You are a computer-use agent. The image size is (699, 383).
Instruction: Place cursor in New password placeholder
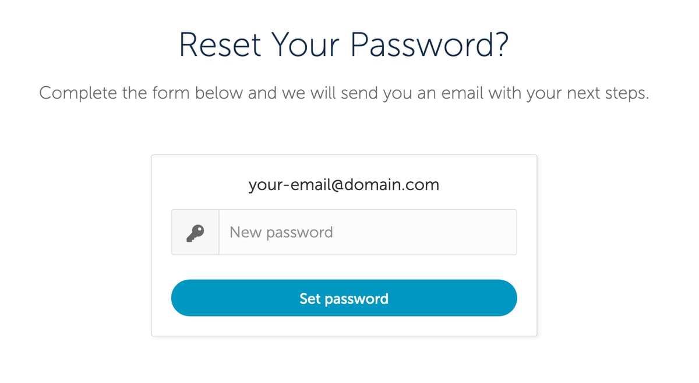[x=281, y=233]
